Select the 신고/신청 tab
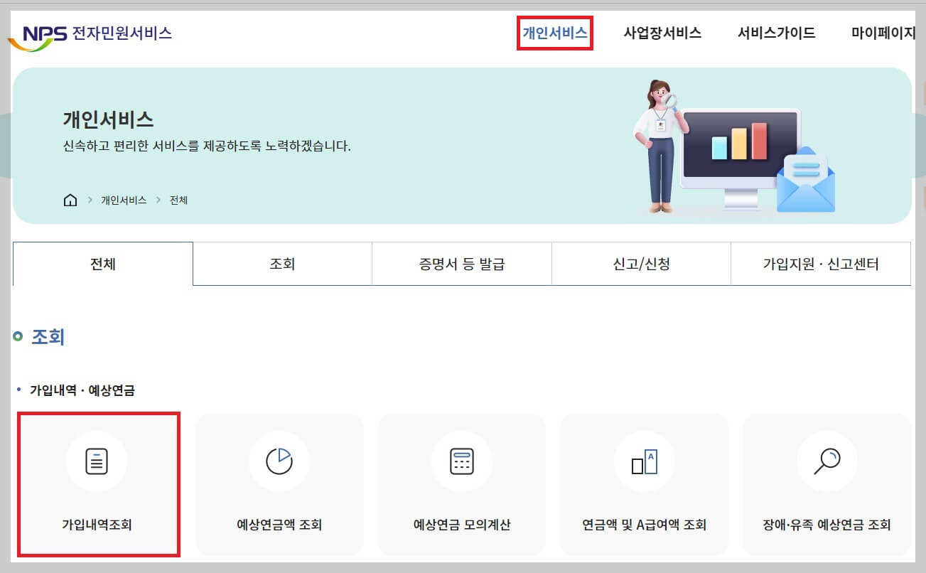 (x=641, y=263)
